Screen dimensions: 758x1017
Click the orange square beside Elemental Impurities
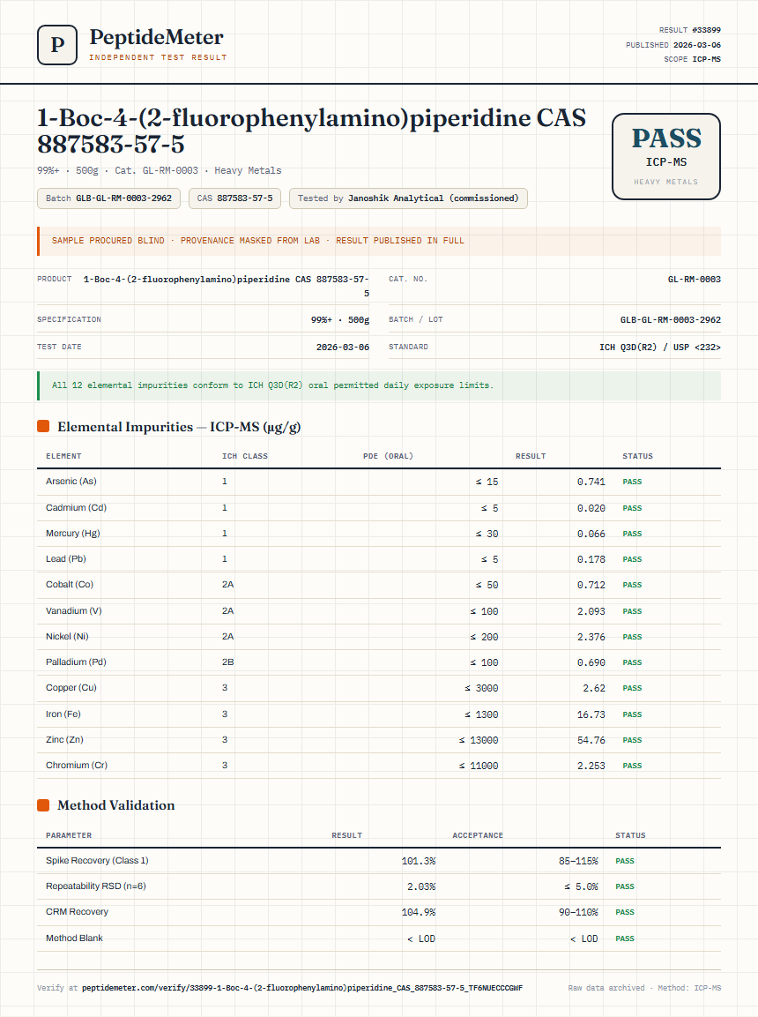coord(43,426)
